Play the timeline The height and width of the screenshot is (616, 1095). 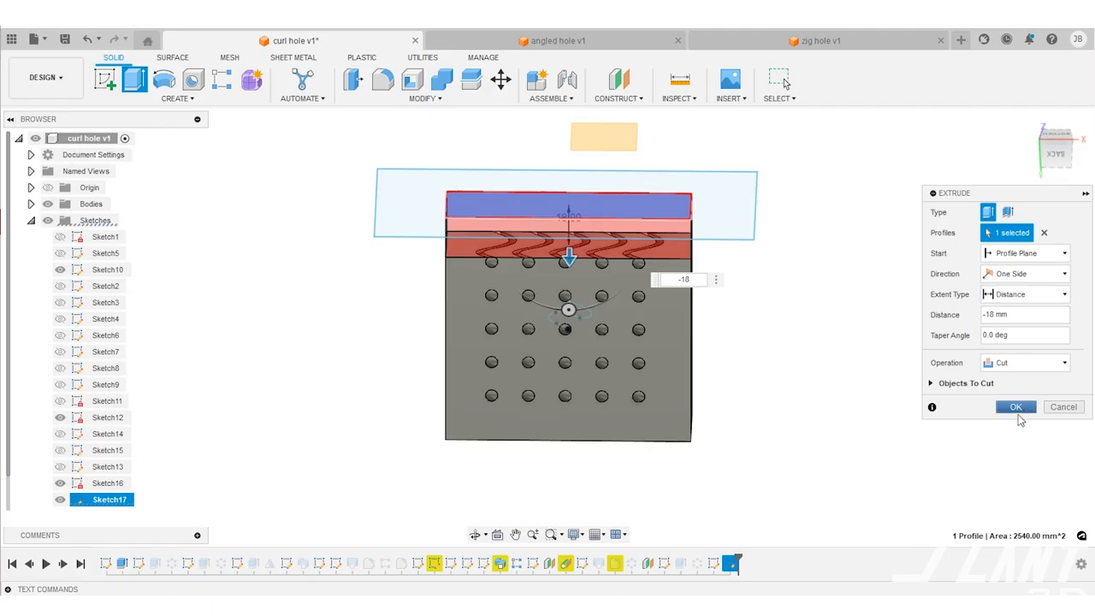(x=46, y=564)
